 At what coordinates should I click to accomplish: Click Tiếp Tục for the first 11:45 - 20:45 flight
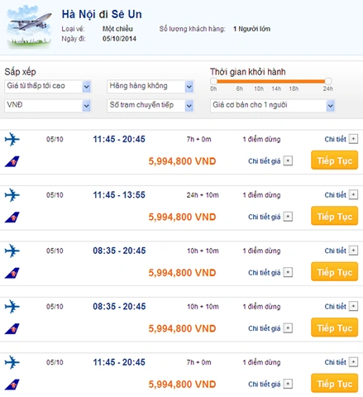(334, 160)
